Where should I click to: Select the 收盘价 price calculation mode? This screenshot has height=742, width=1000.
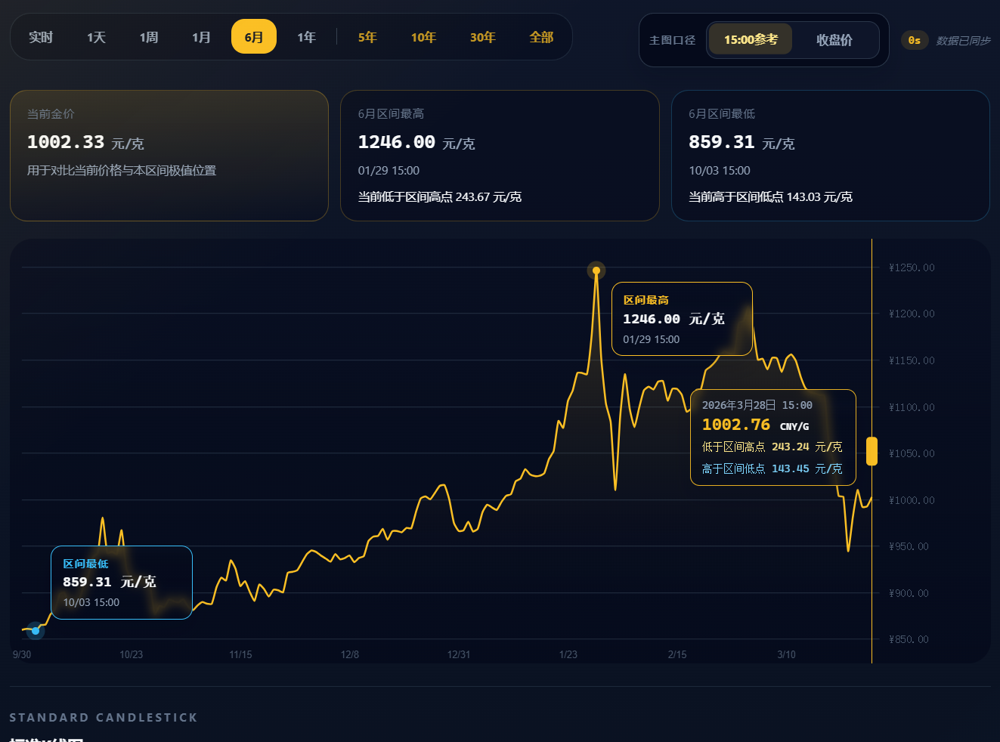tap(834, 39)
